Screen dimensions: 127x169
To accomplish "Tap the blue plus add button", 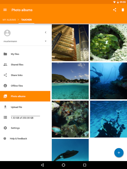I will [119, 152].
